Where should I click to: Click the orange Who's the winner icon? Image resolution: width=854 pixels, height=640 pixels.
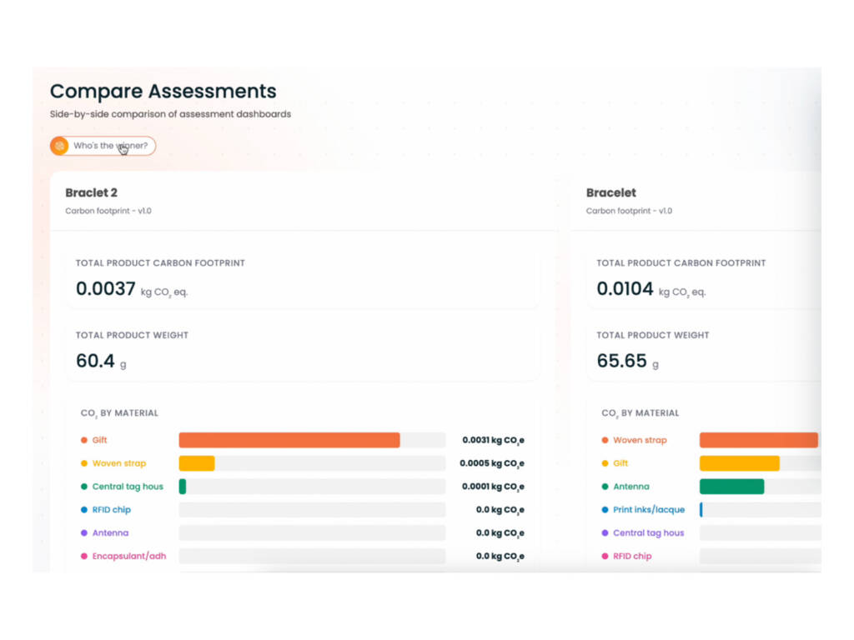coord(59,146)
